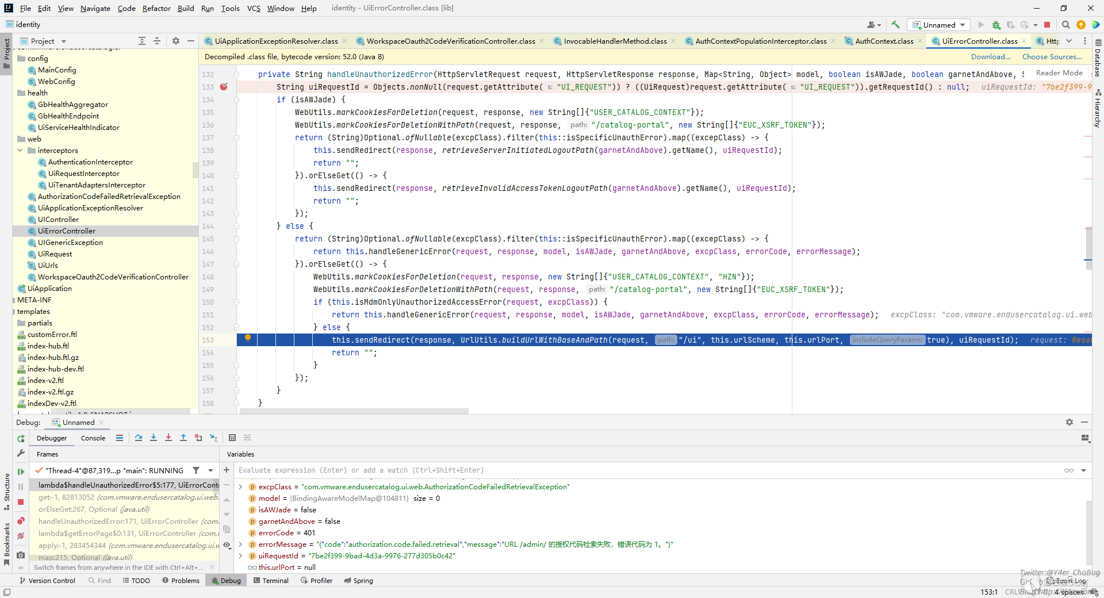Screen dimensions: 1104x598
Task: Open the Refactor menu
Action: tap(156, 8)
